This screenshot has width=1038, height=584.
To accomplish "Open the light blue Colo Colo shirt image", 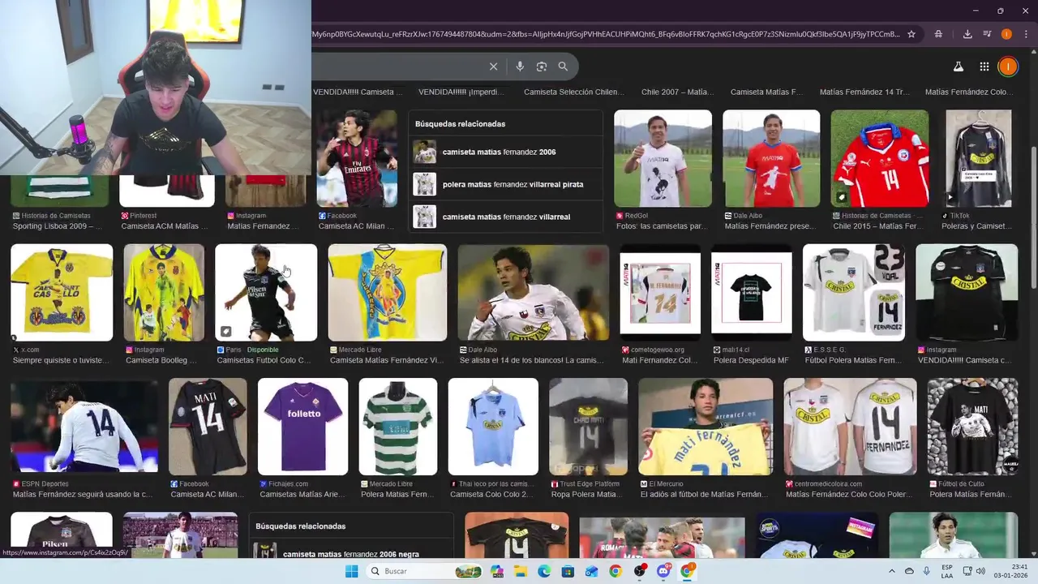I will (x=493, y=427).
